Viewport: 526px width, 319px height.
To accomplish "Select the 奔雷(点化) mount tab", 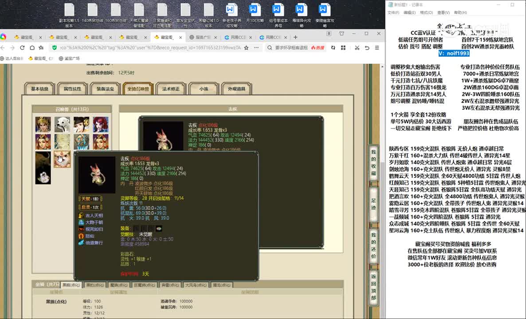I will click(170, 285).
